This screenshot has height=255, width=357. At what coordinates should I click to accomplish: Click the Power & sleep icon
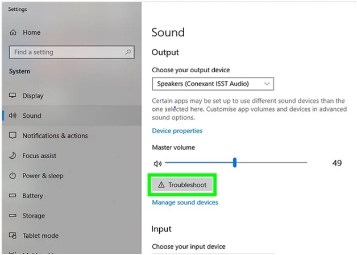click(x=13, y=176)
